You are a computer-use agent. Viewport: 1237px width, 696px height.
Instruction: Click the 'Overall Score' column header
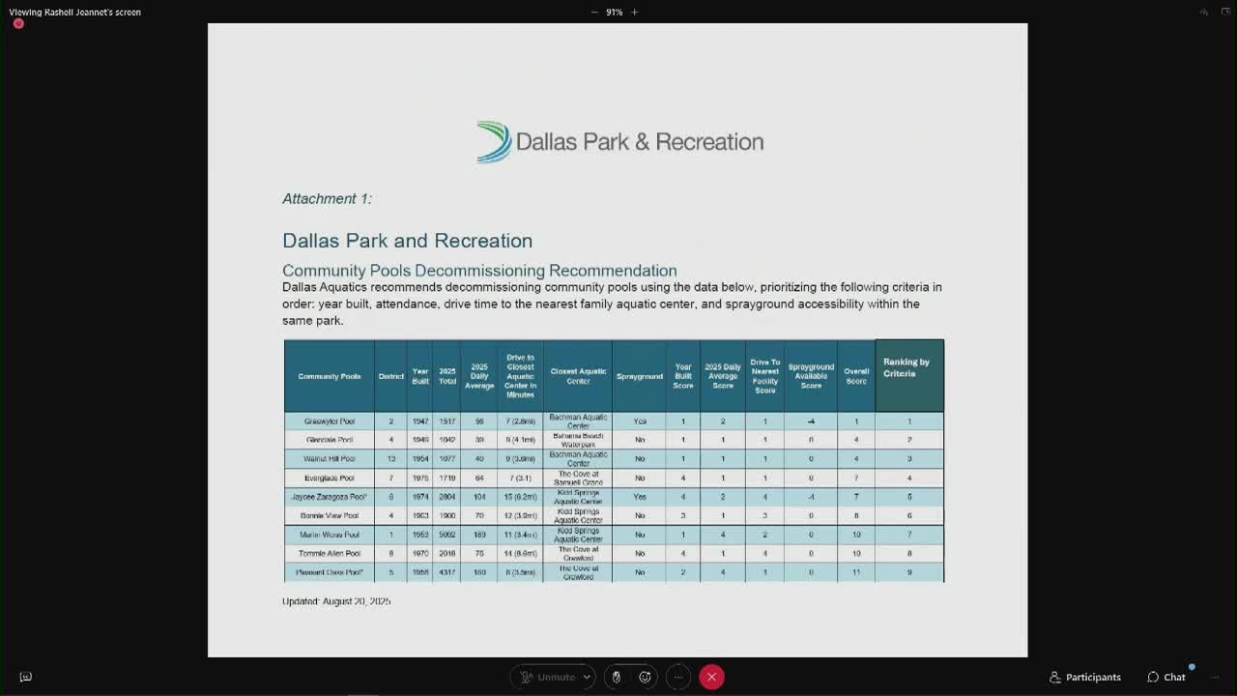point(856,376)
